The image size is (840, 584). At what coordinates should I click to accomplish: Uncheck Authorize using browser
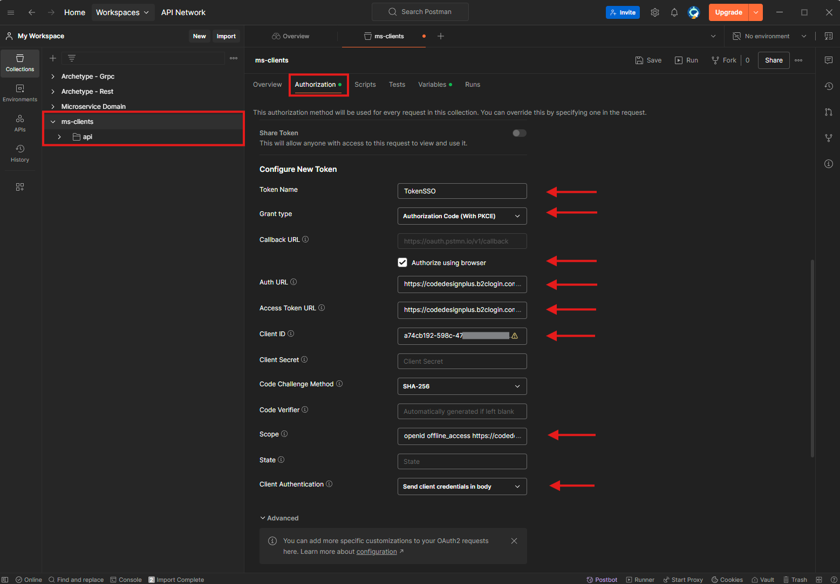(x=402, y=262)
